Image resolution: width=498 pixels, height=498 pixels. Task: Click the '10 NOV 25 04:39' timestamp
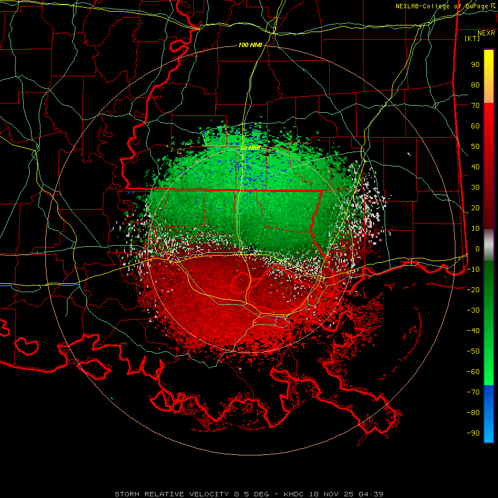tap(346, 494)
